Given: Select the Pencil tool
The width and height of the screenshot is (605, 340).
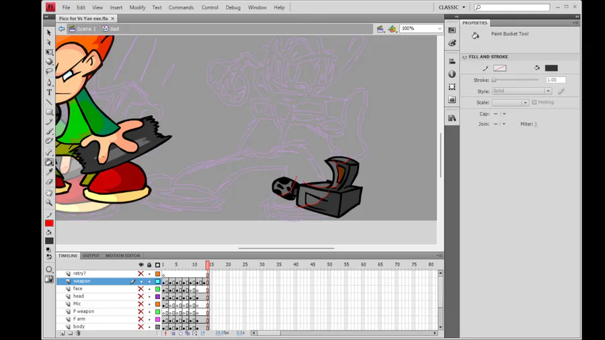Looking at the screenshot, I should pos(49,122).
